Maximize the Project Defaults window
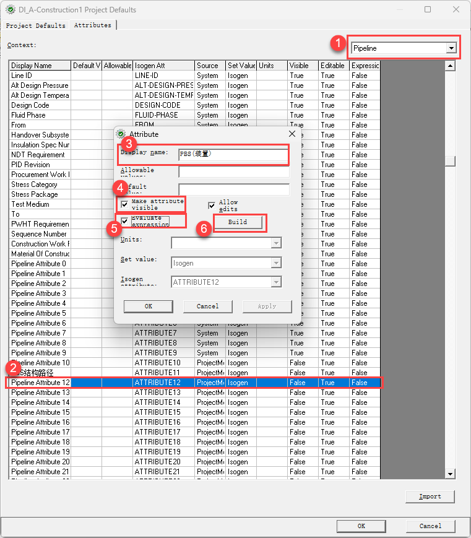The height and width of the screenshot is (538, 471). tap(428, 10)
